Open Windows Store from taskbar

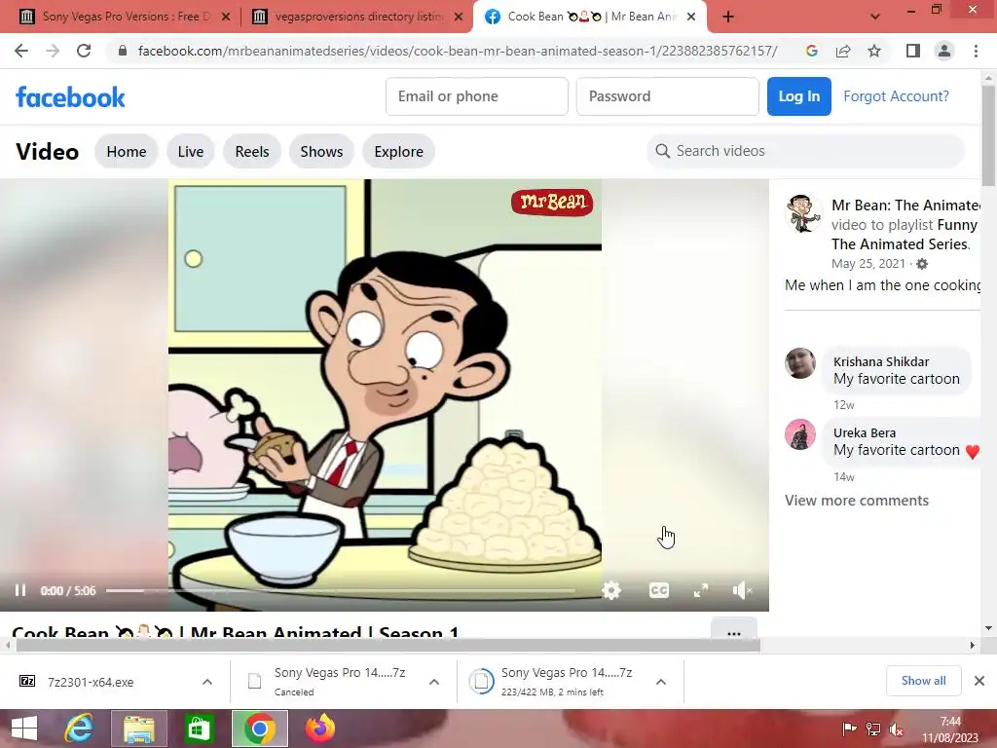[x=199, y=729]
